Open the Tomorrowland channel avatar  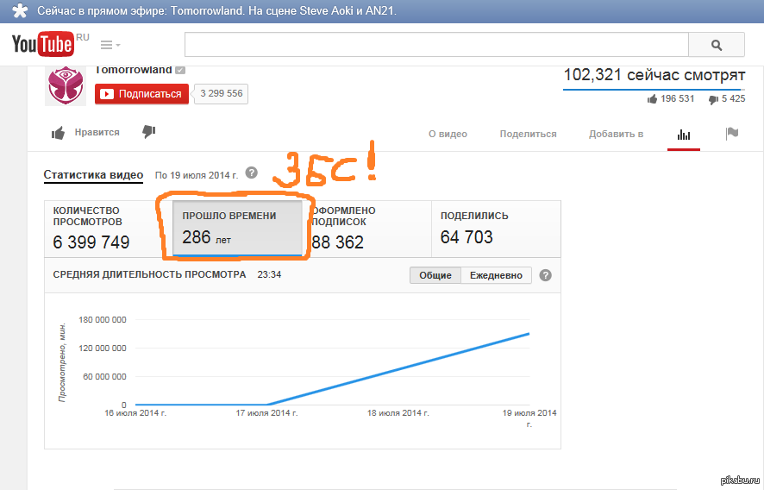point(66,85)
